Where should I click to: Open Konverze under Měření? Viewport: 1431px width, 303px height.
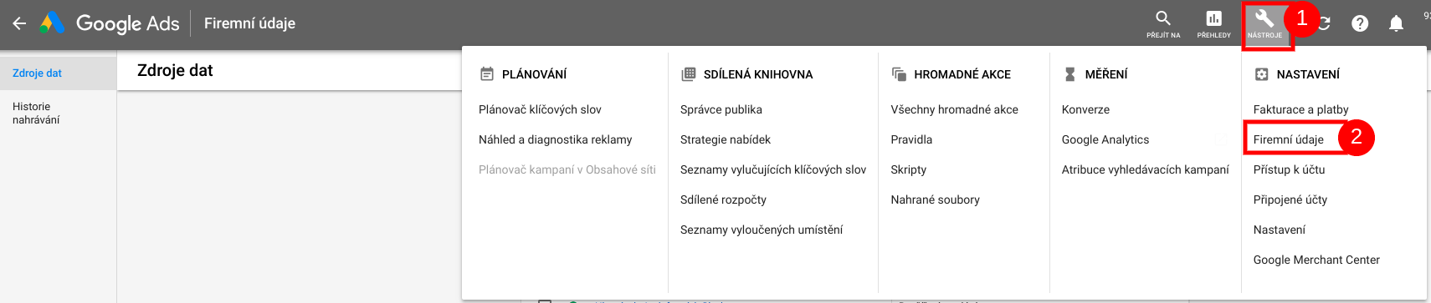click(1085, 109)
